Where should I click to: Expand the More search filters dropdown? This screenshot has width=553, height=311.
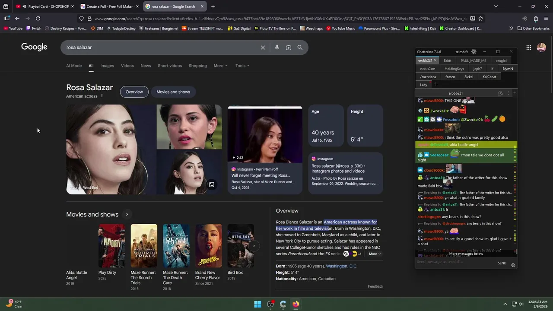pyautogui.click(x=220, y=66)
